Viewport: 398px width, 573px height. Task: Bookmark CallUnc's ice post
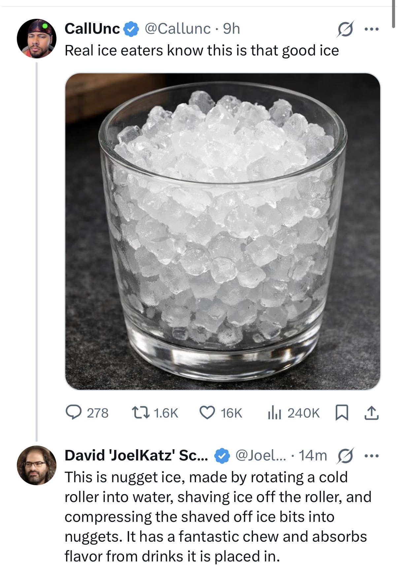pos(342,413)
